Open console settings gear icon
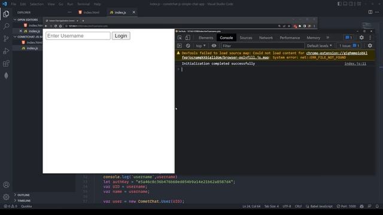The image size is (383, 215). [370, 45]
